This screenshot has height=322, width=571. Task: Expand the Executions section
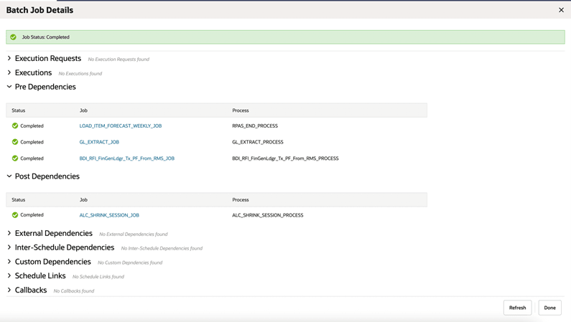tap(9, 72)
